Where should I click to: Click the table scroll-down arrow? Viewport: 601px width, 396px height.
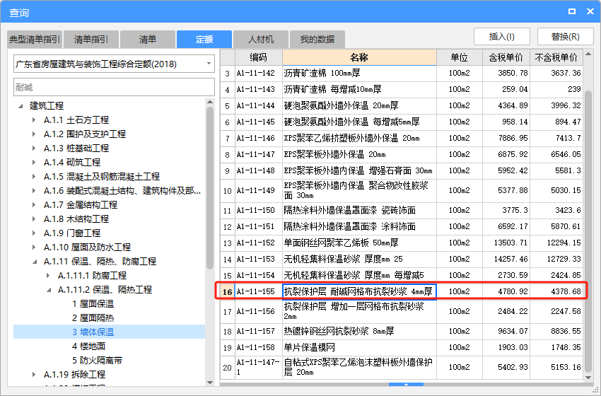point(588,378)
